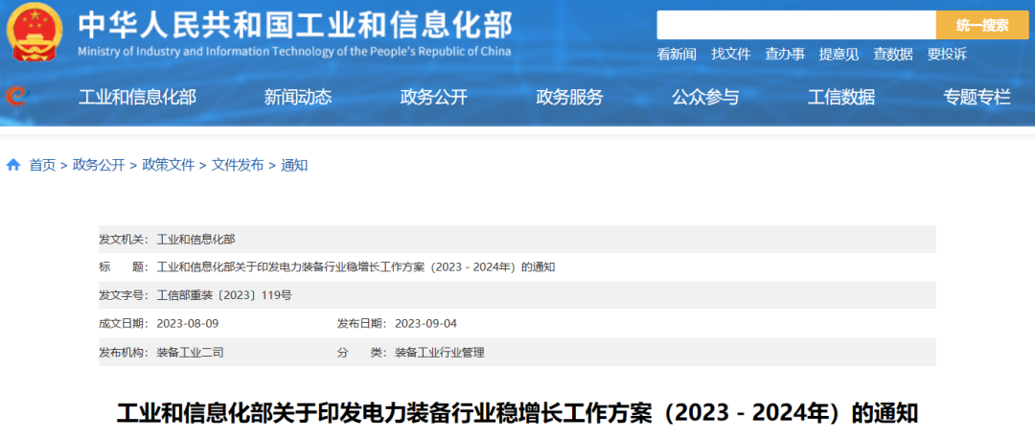Click the bold article headline
The image size is (1035, 439).
[x=517, y=413]
